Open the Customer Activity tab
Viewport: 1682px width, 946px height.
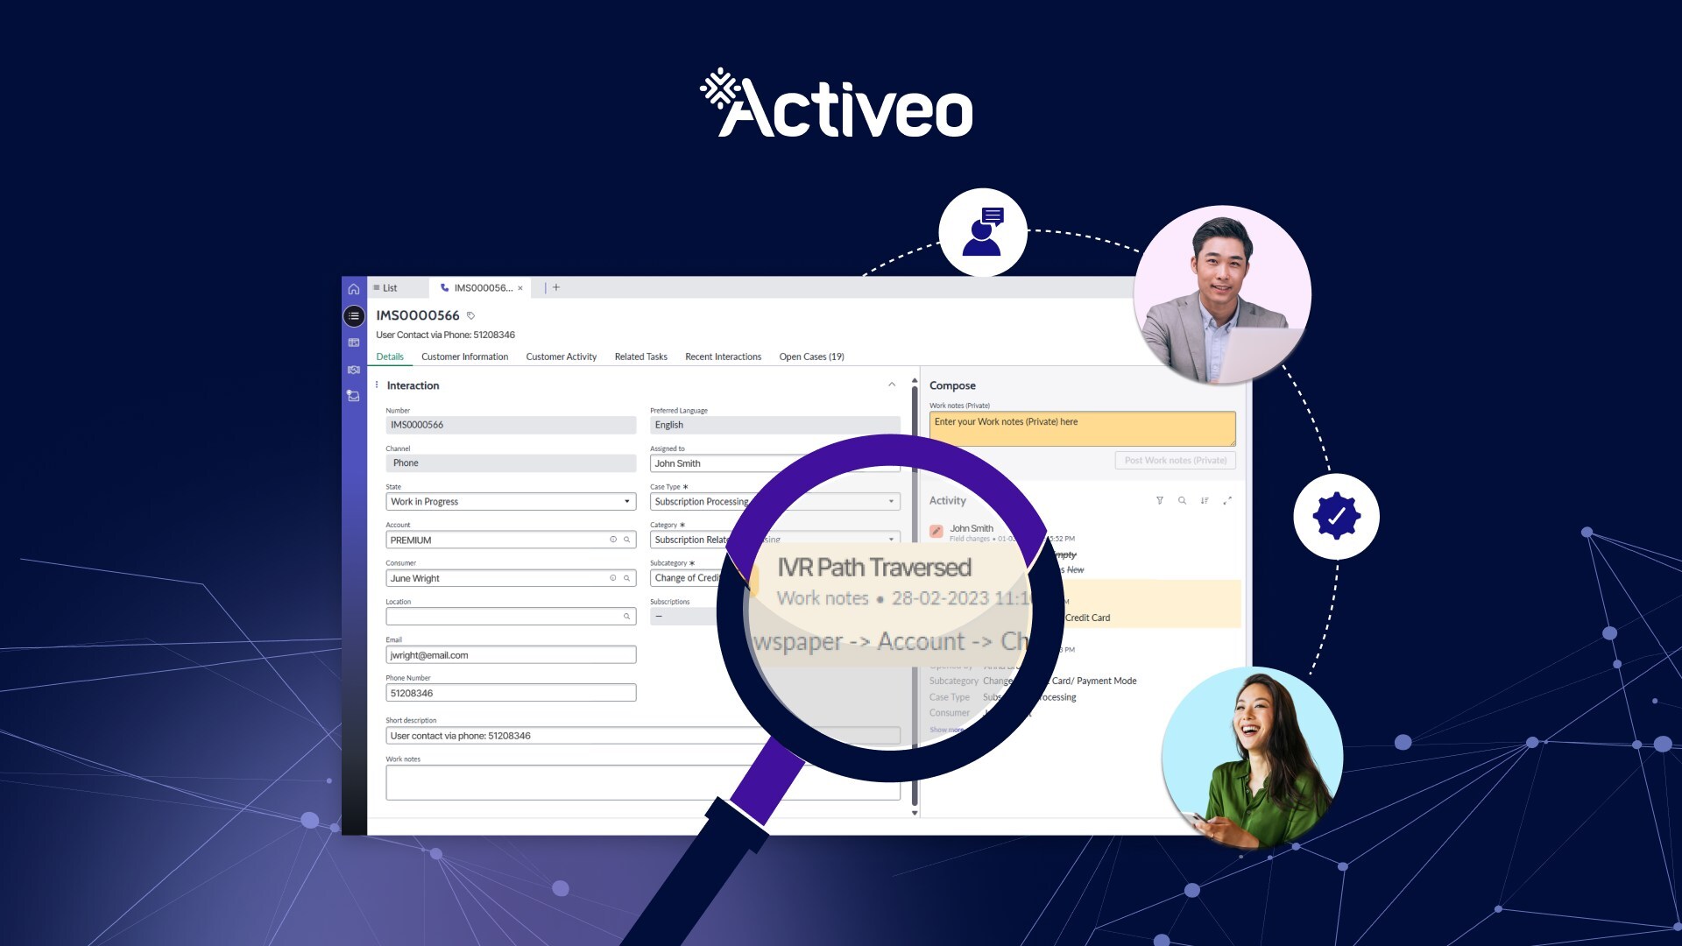tap(562, 357)
